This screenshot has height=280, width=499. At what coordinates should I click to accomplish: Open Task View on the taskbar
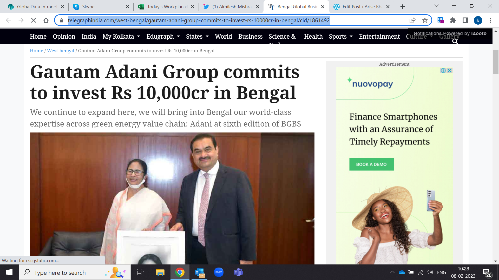(x=140, y=272)
